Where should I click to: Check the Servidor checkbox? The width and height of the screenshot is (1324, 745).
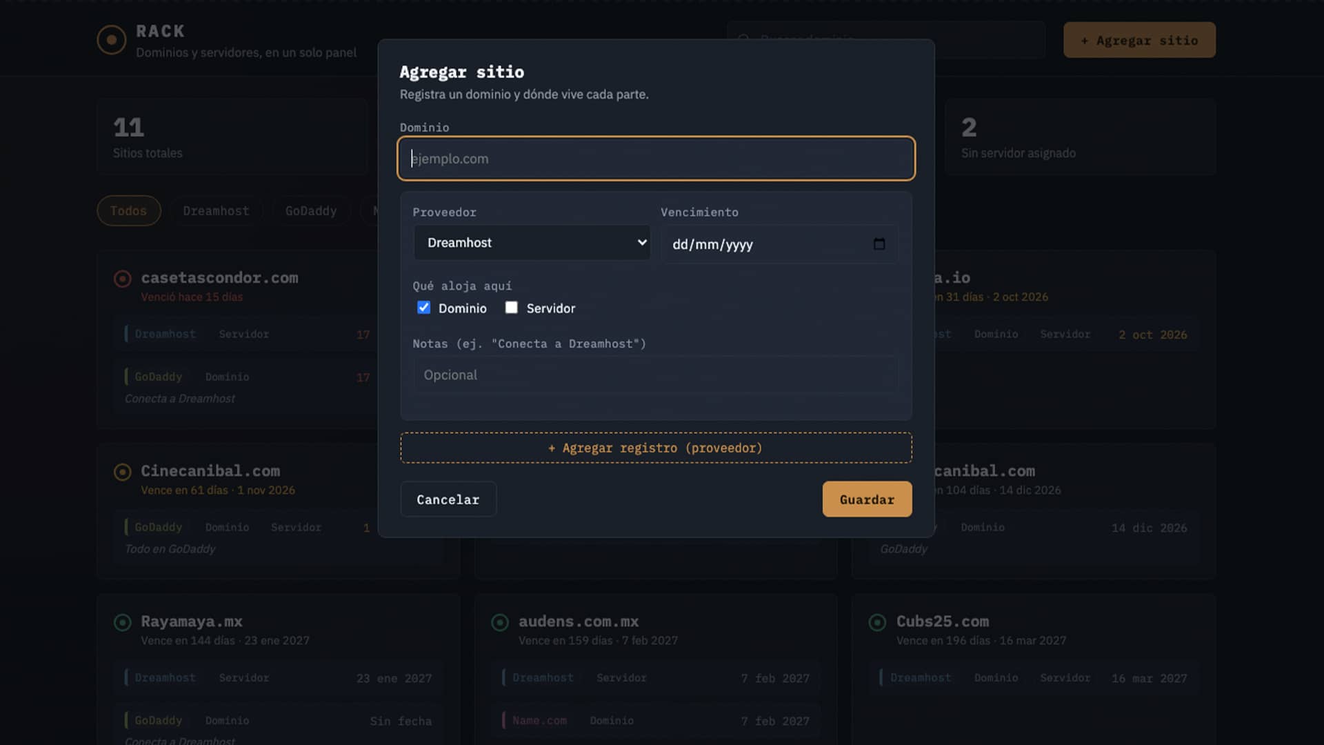(x=511, y=308)
